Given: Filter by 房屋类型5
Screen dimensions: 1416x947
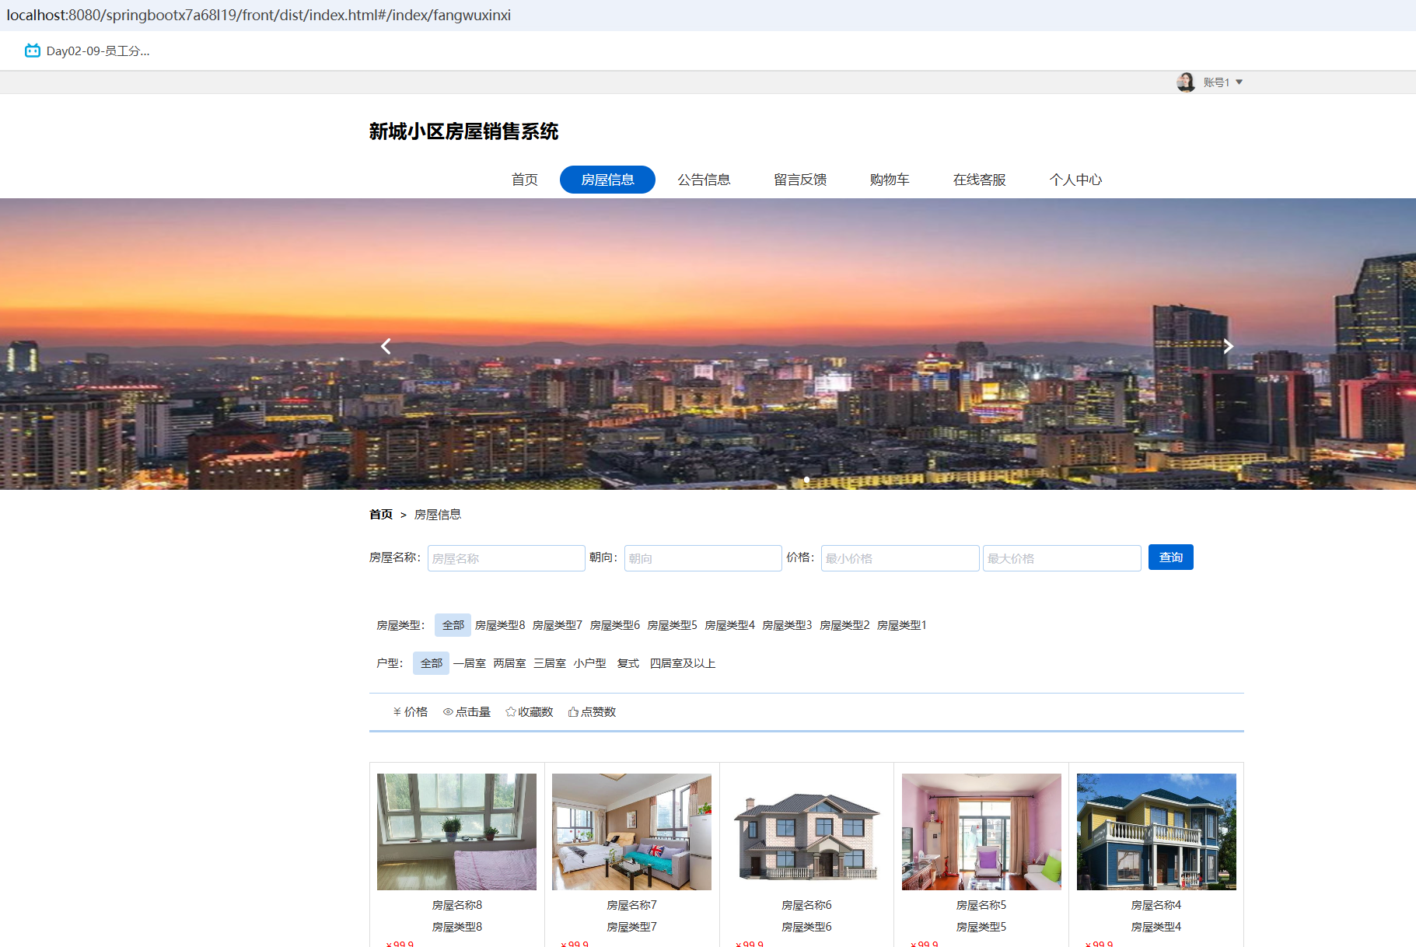Looking at the screenshot, I should click(672, 625).
